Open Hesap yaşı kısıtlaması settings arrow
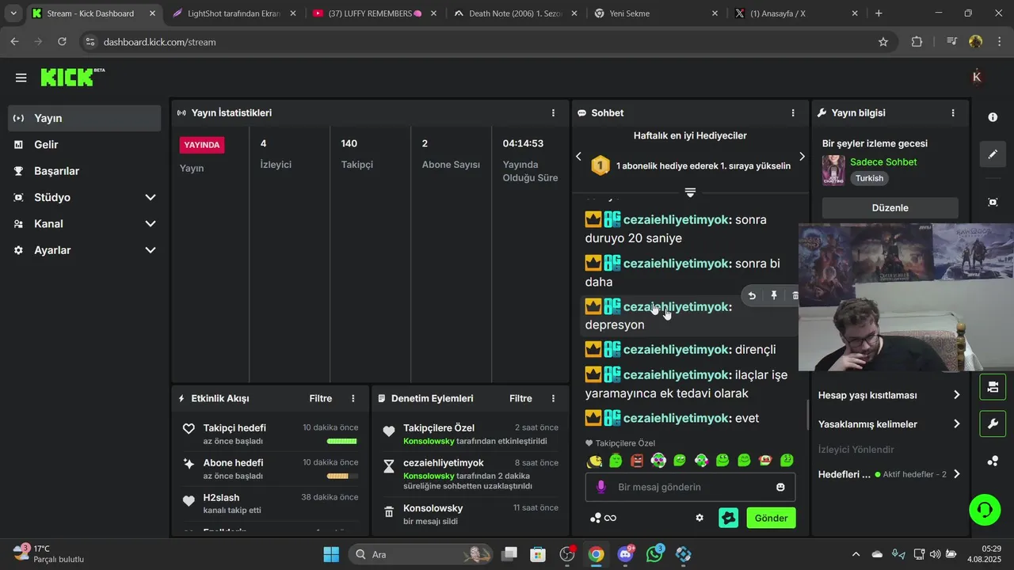 (956, 395)
